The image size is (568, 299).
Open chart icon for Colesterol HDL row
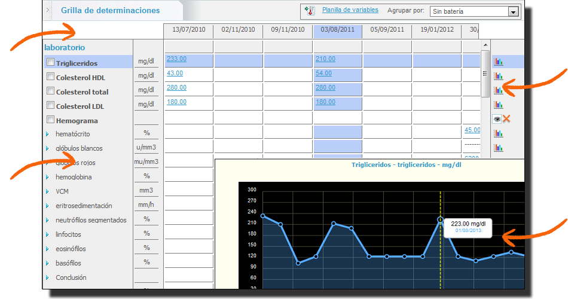point(497,76)
